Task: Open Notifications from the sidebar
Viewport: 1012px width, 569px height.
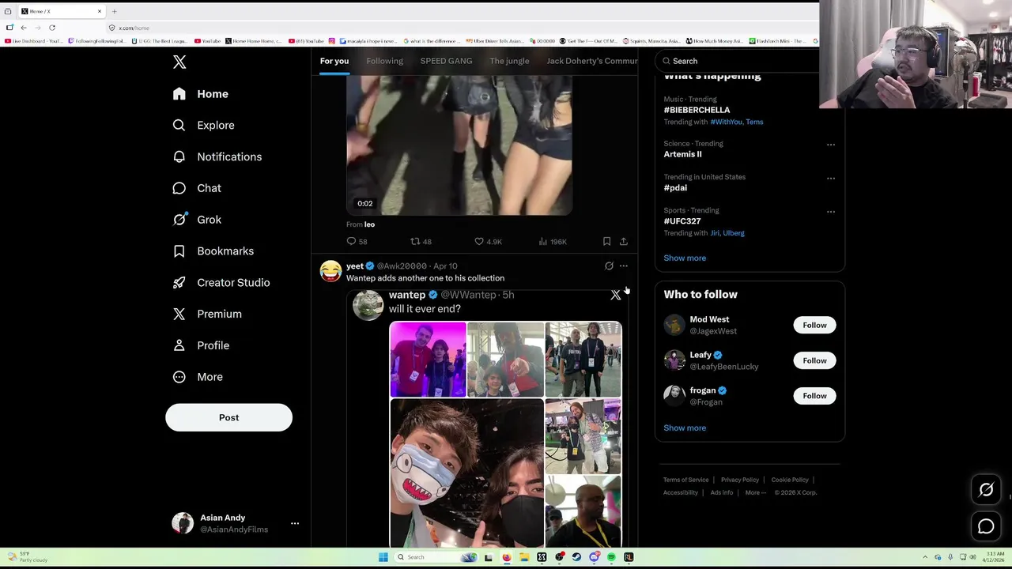Action: (217, 156)
